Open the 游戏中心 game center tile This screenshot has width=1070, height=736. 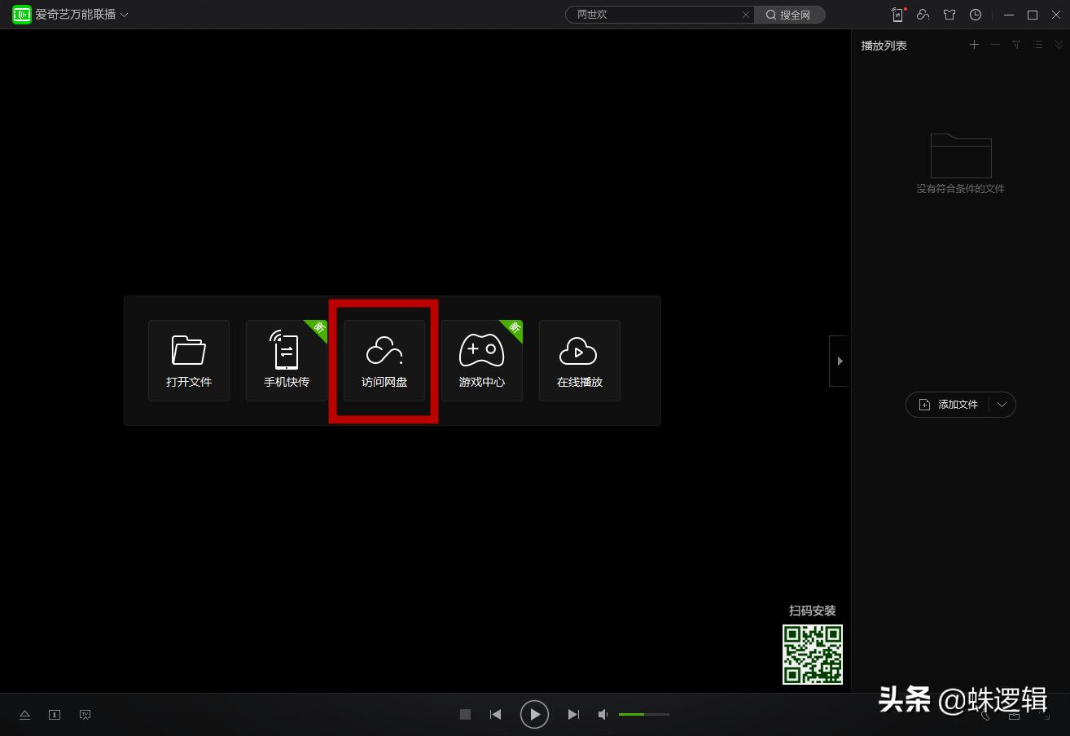pyautogui.click(x=482, y=361)
